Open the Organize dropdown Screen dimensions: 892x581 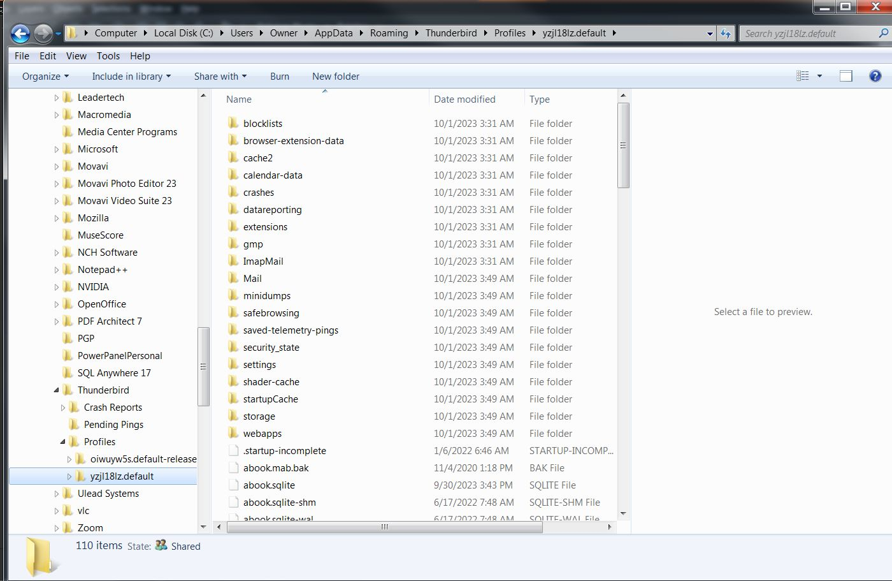click(x=45, y=76)
